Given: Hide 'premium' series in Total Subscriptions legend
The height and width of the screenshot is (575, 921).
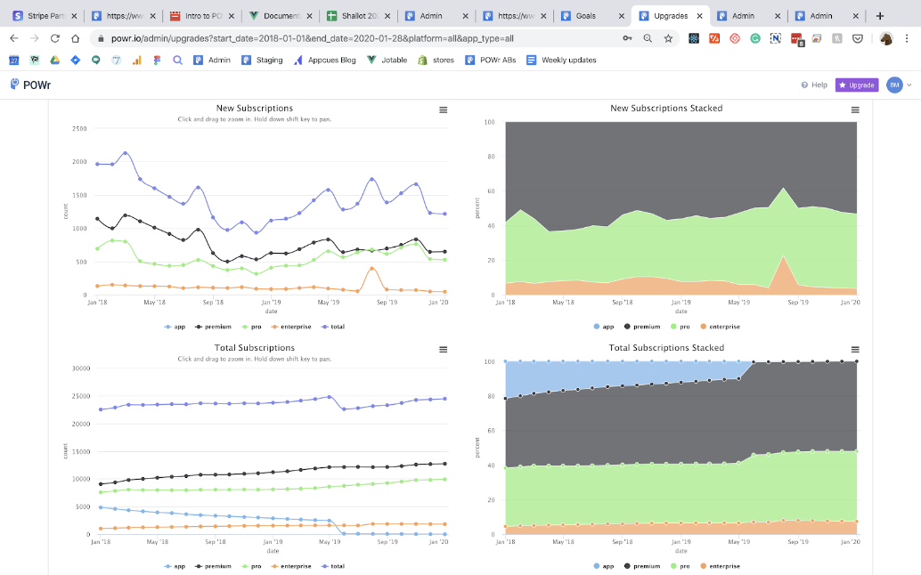Looking at the screenshot, I should (x=213, y=566).
